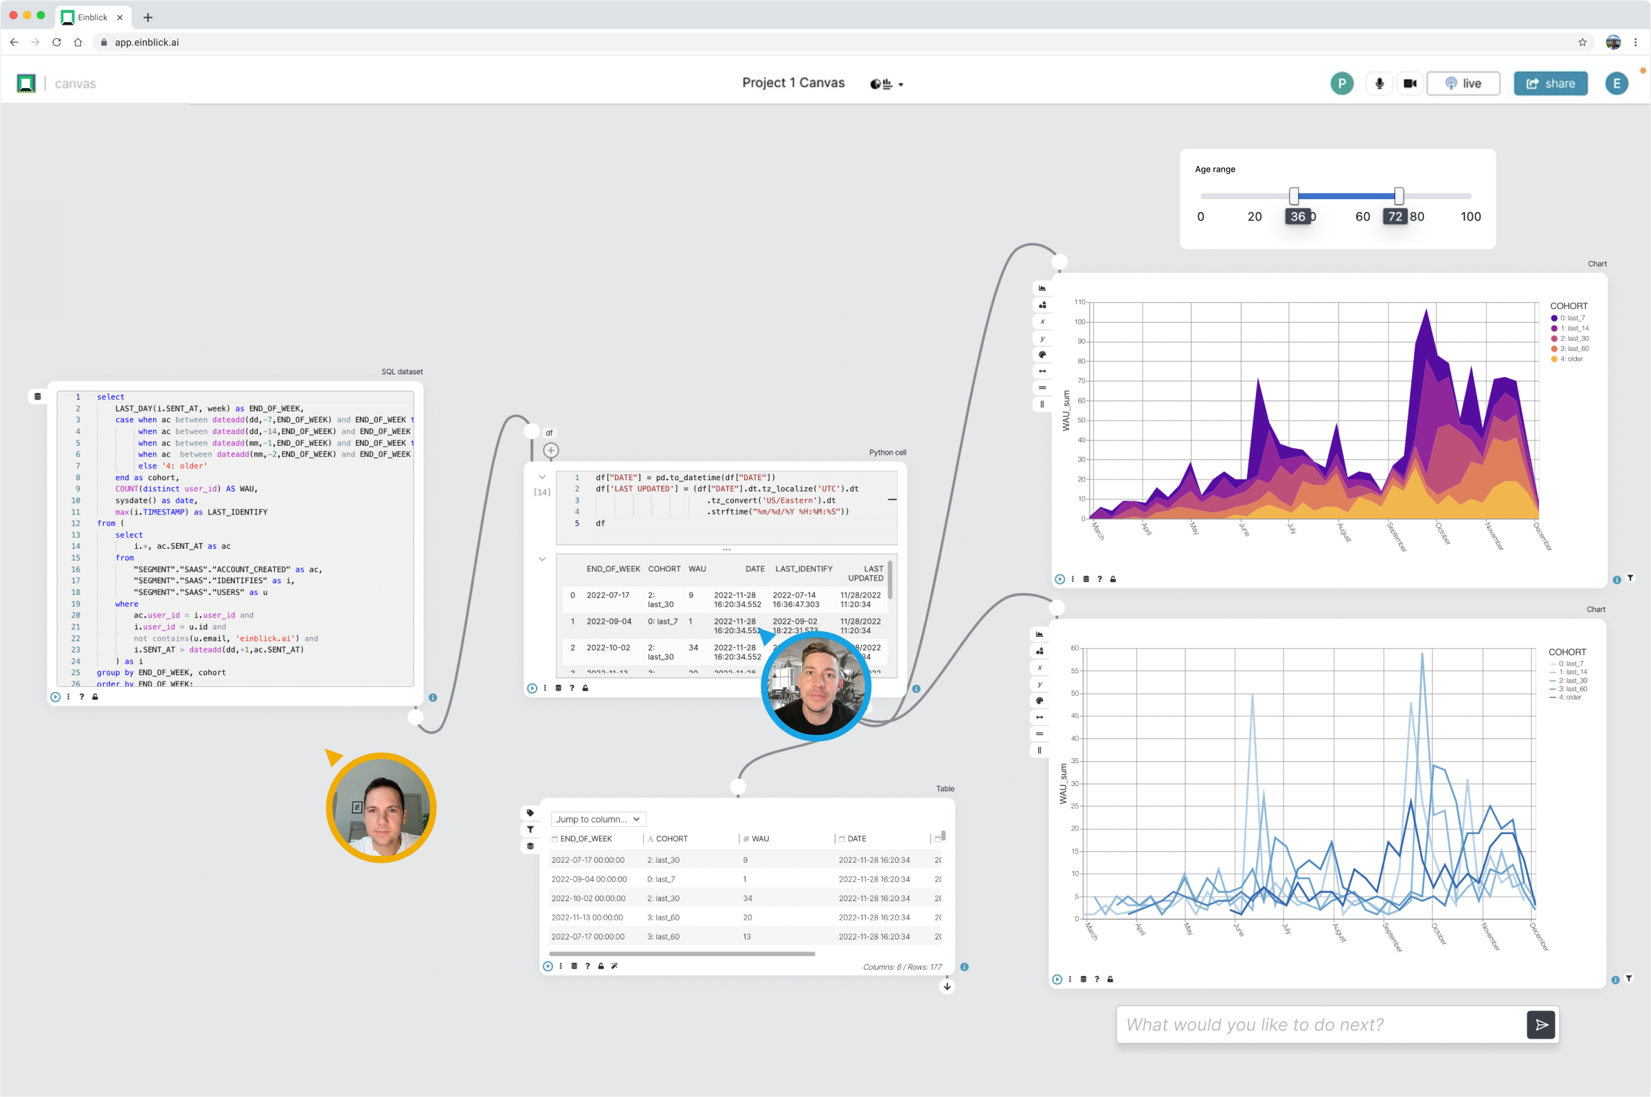Open the canvas view dropdown beside the title
This screenshot has width=1651, height=1097.
pyautogui.click(x=886, y=84)
